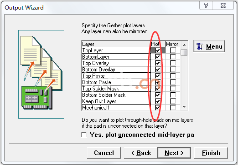Click the layer list scroll up arrow

184,45
